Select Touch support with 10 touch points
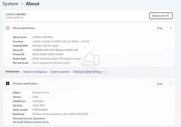 [51, 63]
